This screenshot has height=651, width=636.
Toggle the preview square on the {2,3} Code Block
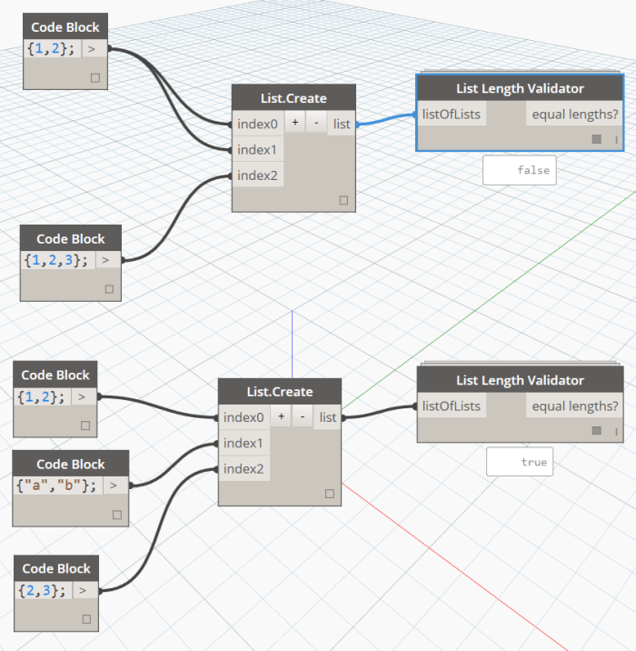[85, 619]
